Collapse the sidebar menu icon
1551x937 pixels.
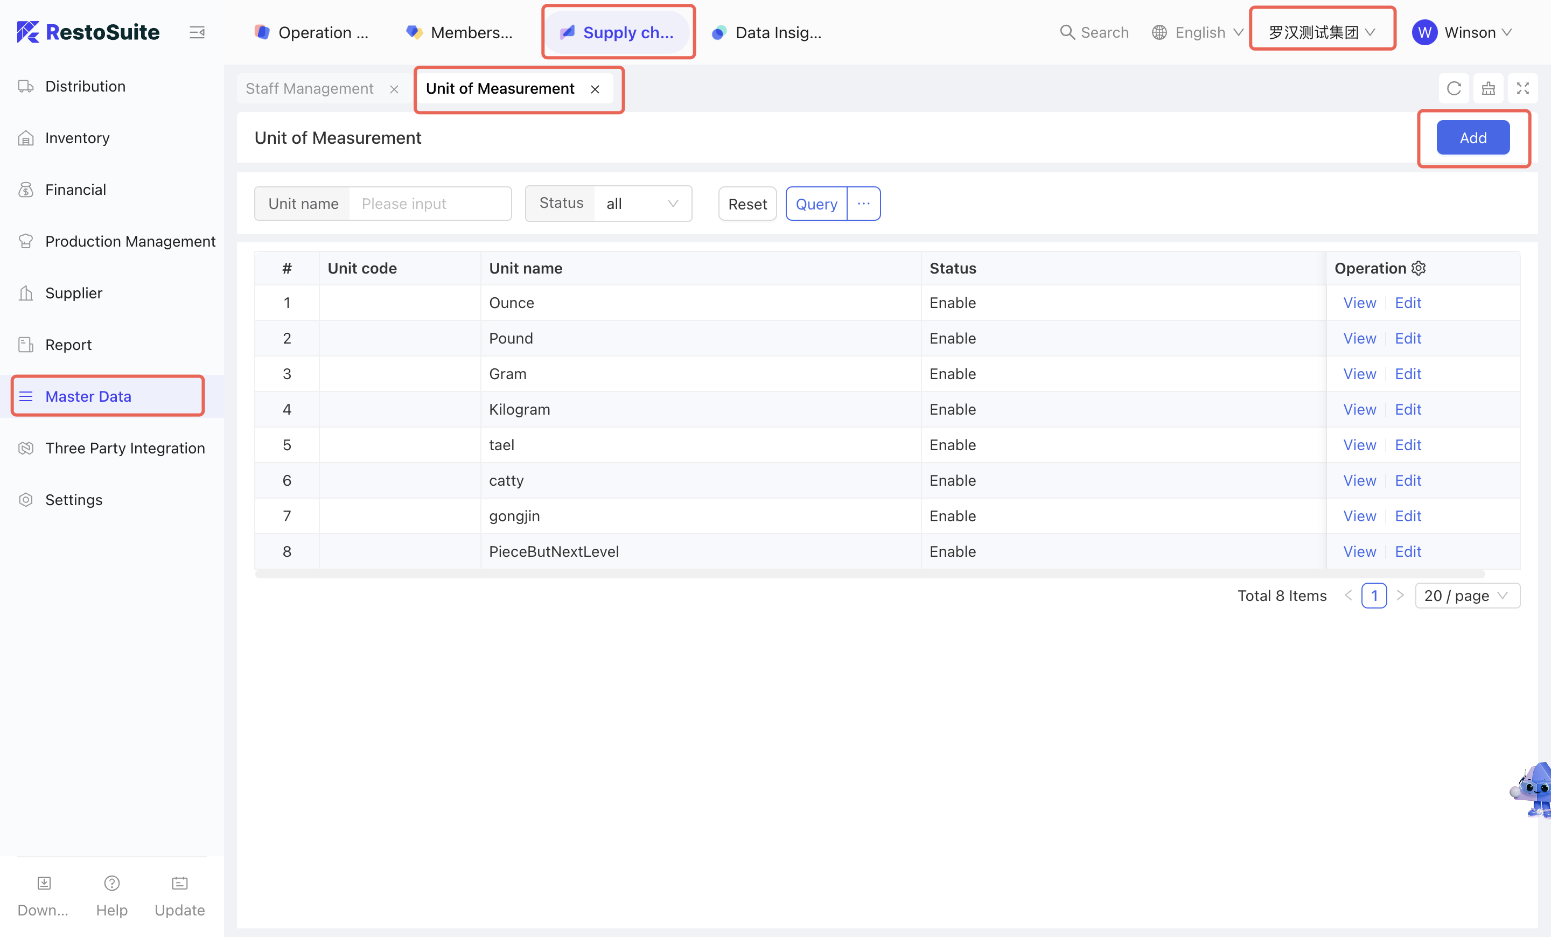point(197,32)
